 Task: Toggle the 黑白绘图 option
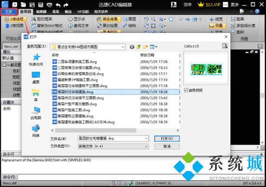[x=107, y=26]
